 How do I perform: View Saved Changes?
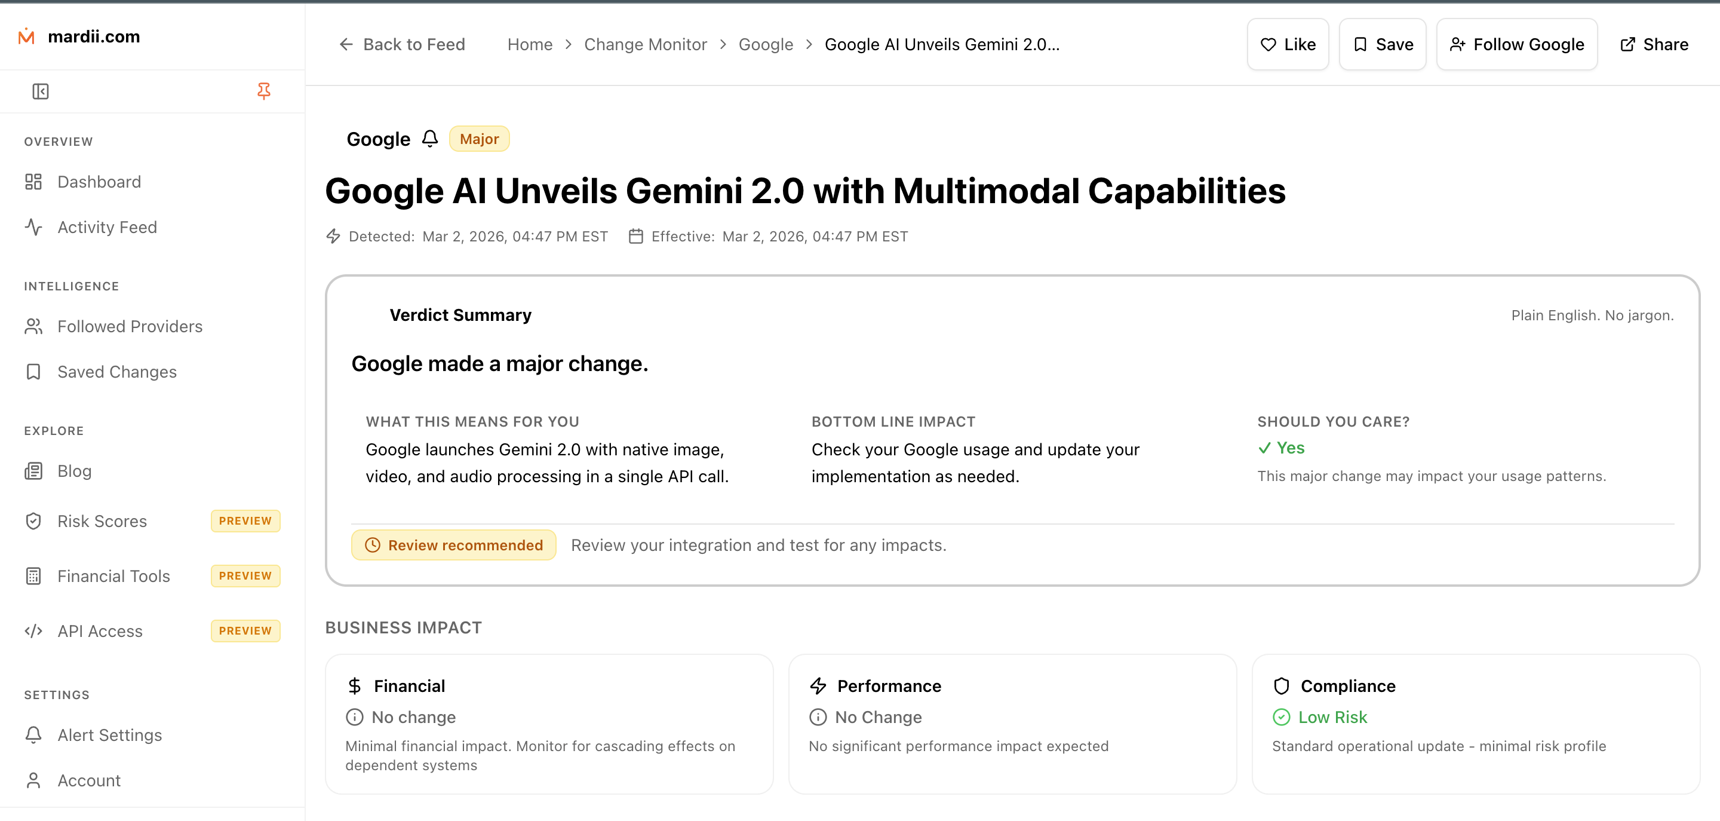(116, 372)
